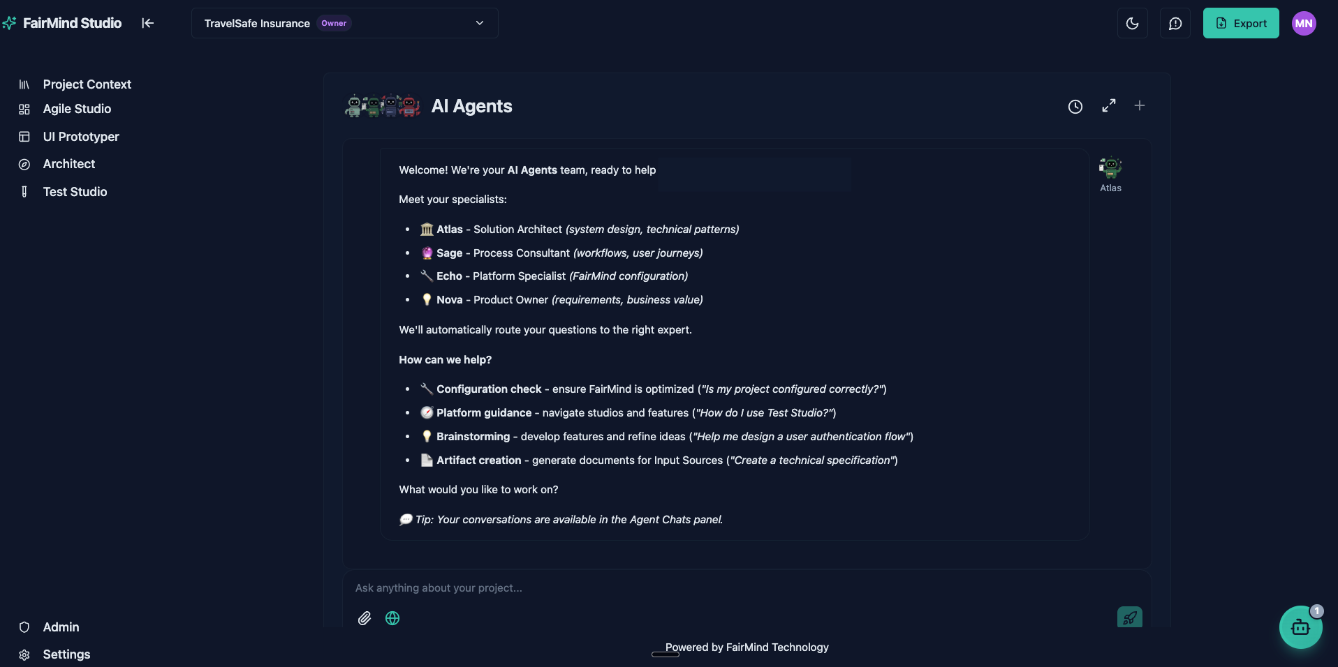Start a new chat with the plus icon
The image size is (1338, 667).
tap(1140, 106)
